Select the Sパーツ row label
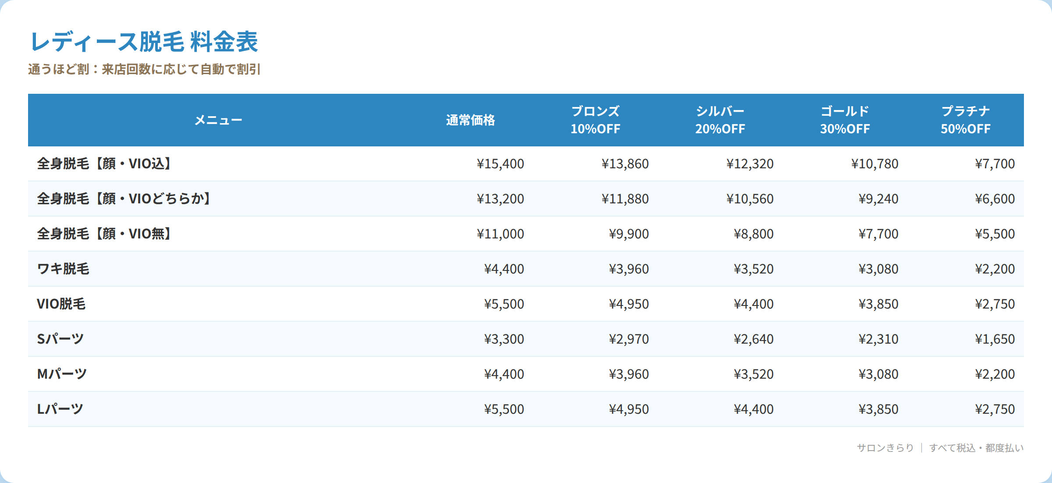This screenshot has width=1052, height=483. click(x=60, y=339)
